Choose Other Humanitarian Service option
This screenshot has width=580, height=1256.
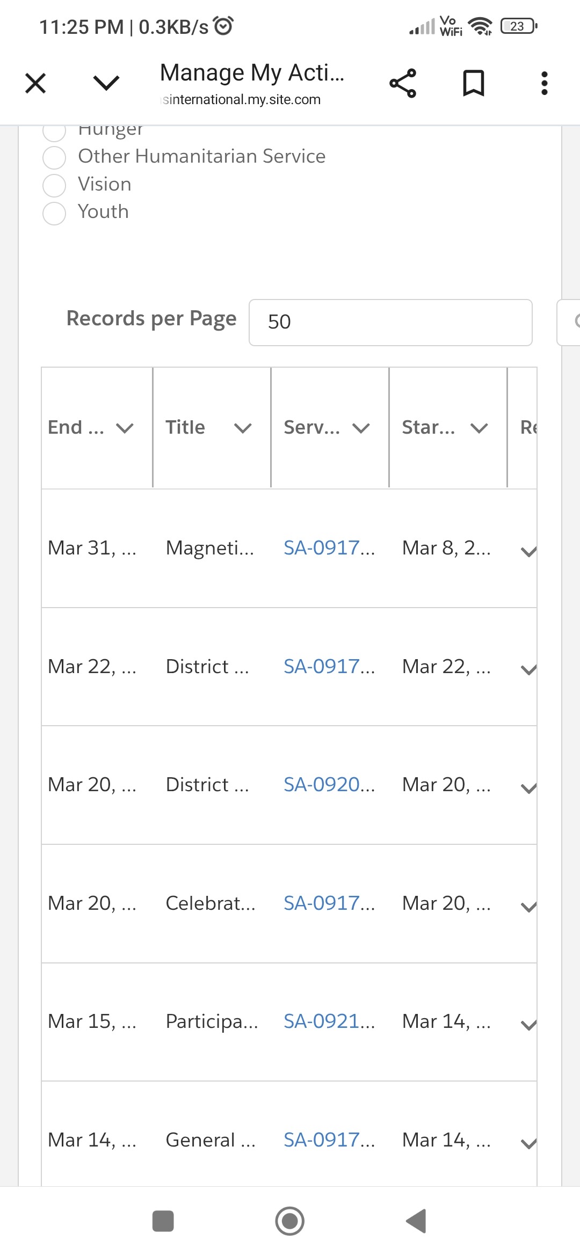click(54, 158)
